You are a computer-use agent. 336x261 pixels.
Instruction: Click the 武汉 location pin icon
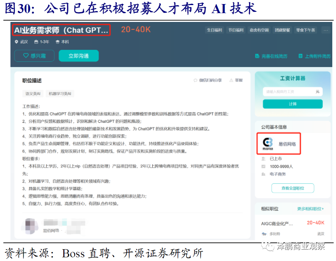pos(17,42)
